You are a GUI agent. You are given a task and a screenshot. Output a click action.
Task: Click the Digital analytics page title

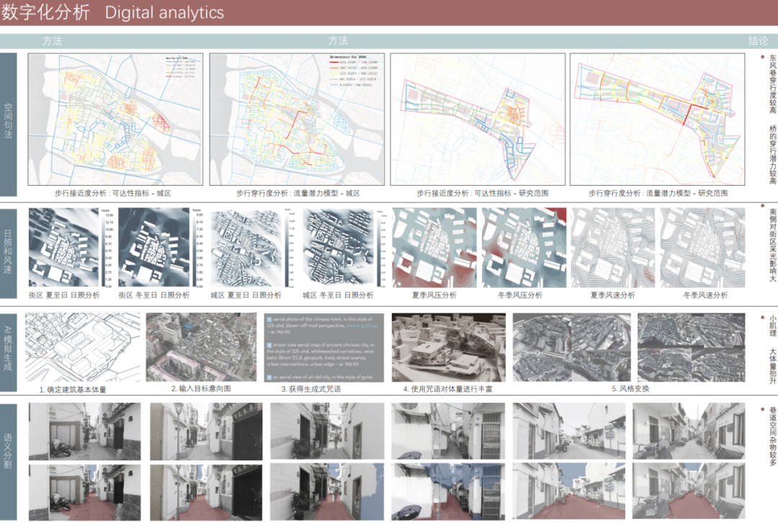click(x=164, y=13)
